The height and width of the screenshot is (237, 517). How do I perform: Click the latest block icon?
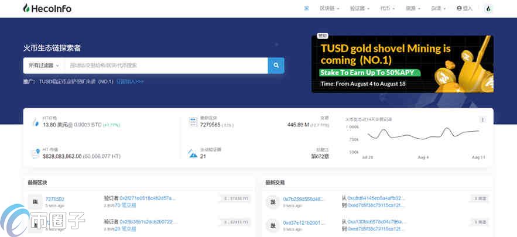[193, 122]
